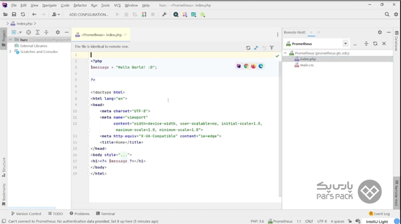Open settings with the wrench icon

(164, 15)
